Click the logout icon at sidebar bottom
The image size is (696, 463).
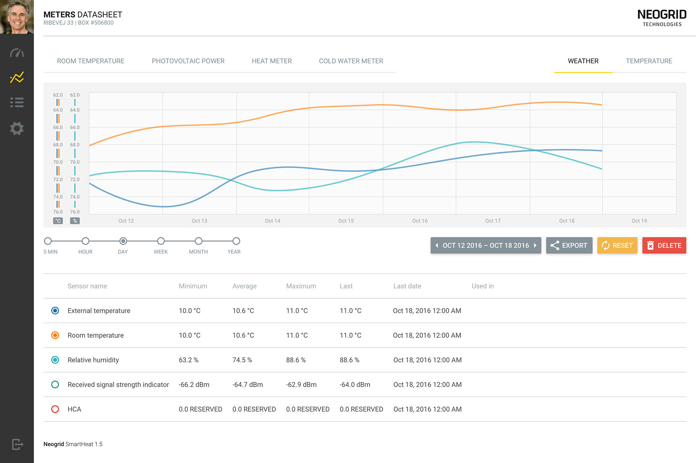coord(17,444)
